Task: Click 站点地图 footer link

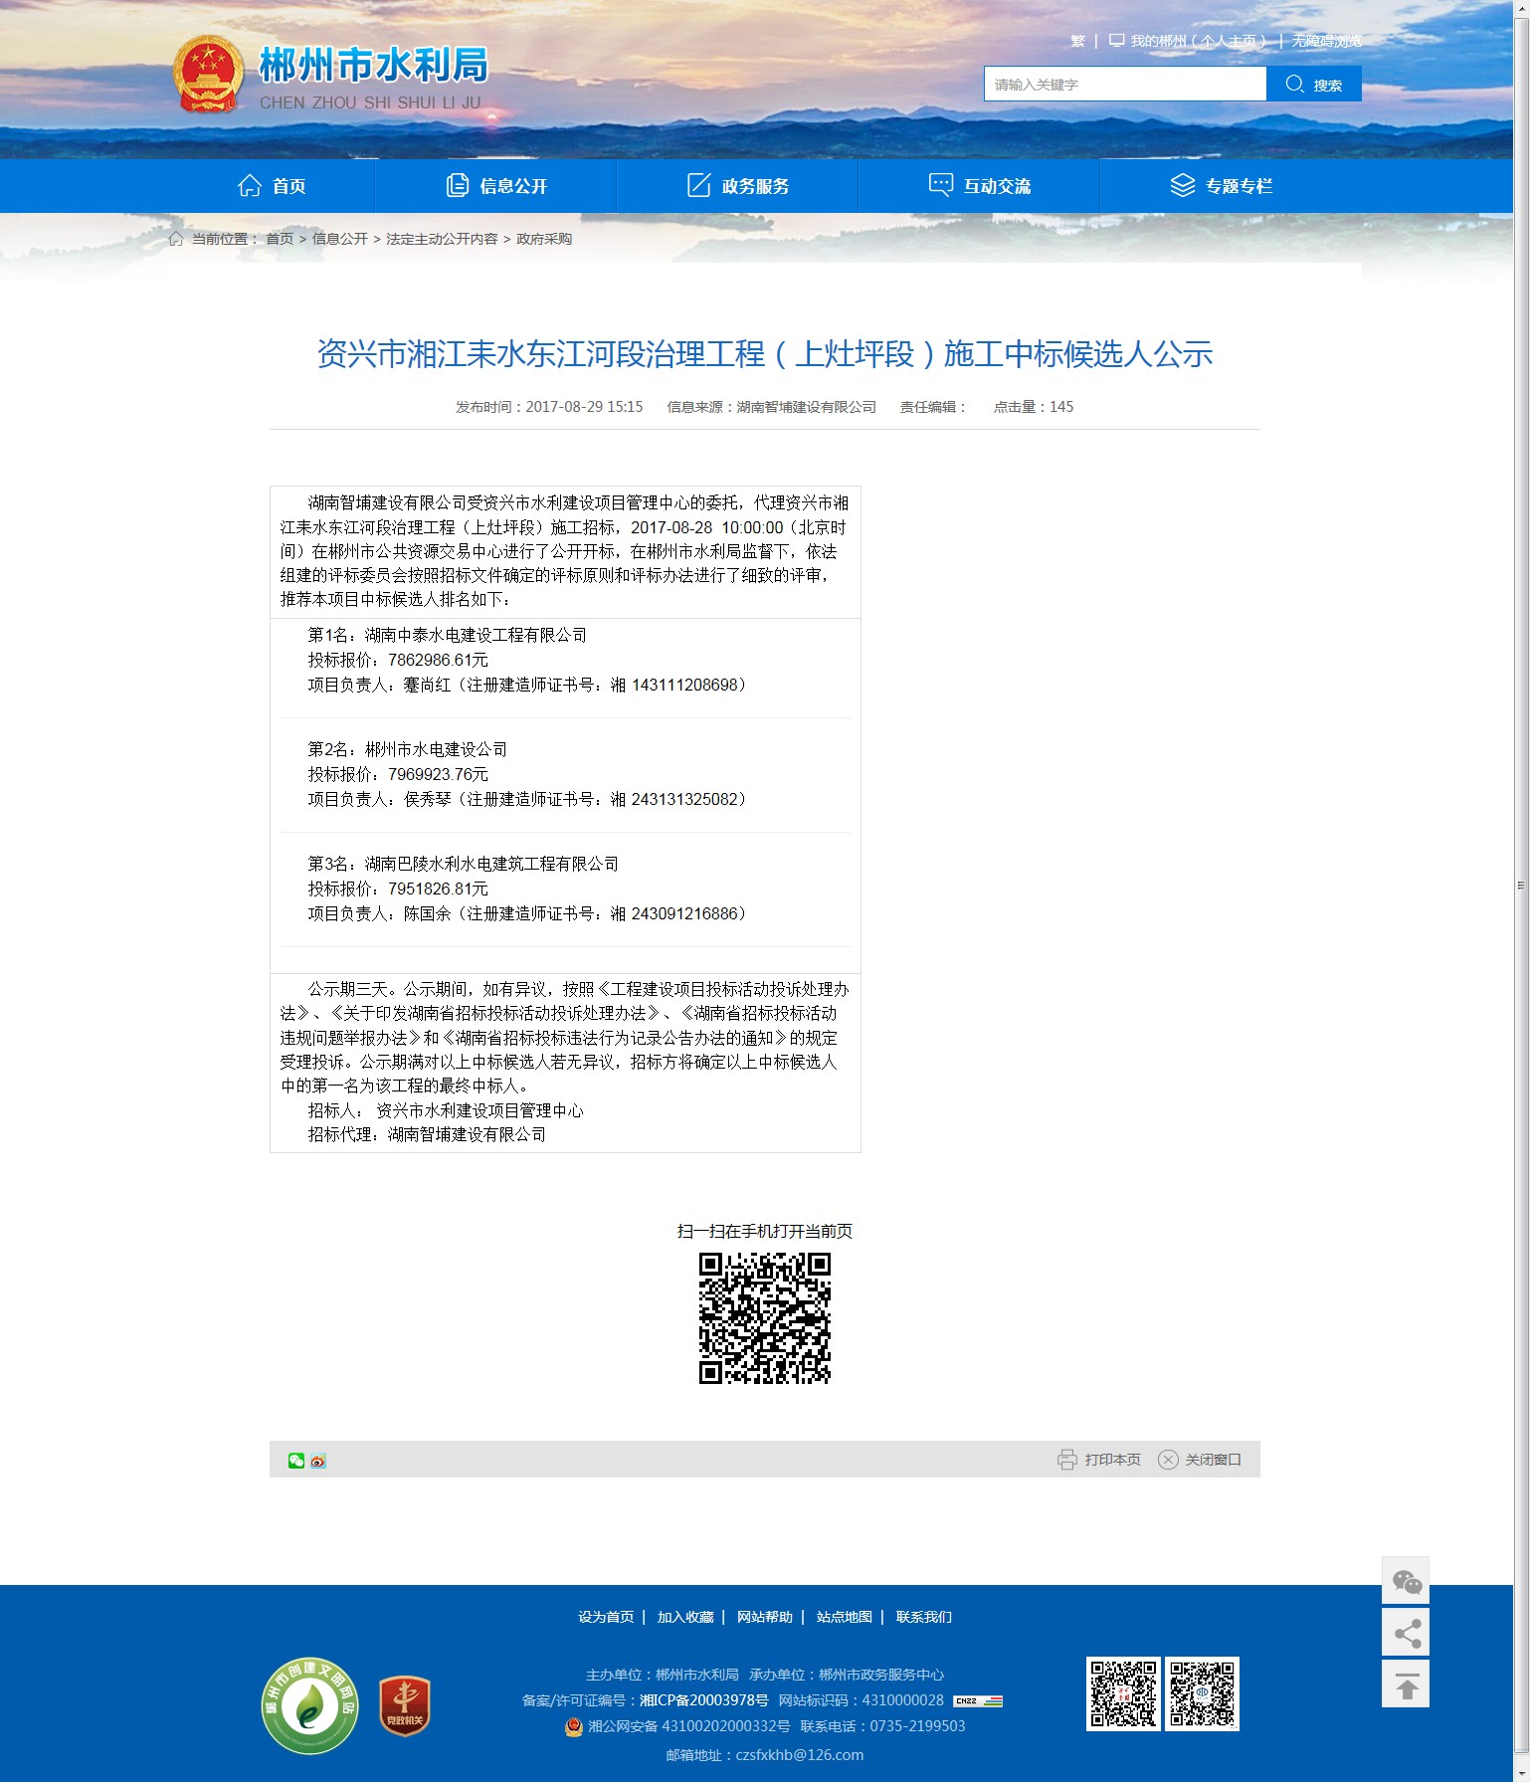Action: pos(845,1617)
